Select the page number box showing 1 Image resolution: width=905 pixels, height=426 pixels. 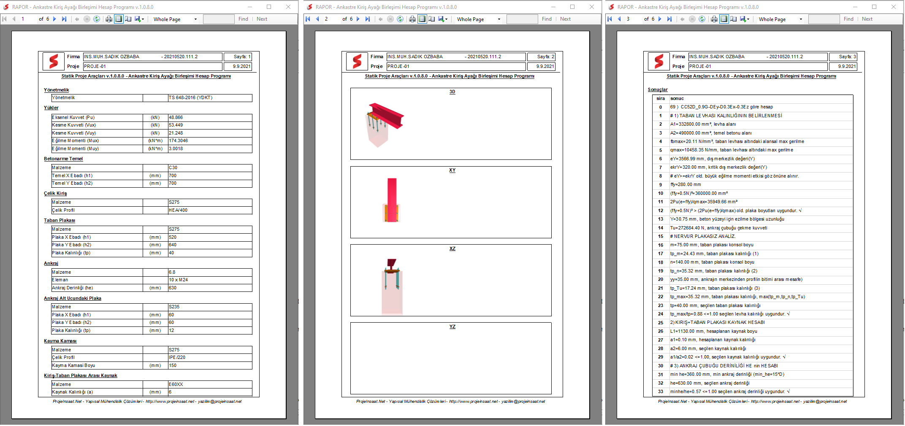click(x=28, y=19)
